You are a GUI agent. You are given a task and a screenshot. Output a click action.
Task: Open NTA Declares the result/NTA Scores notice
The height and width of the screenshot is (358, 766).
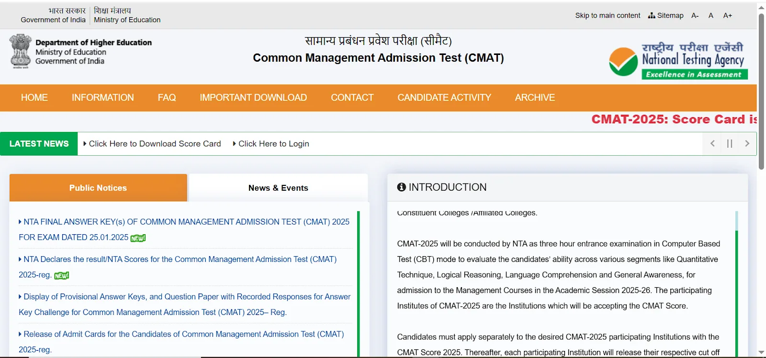click(x=178, y=267)
